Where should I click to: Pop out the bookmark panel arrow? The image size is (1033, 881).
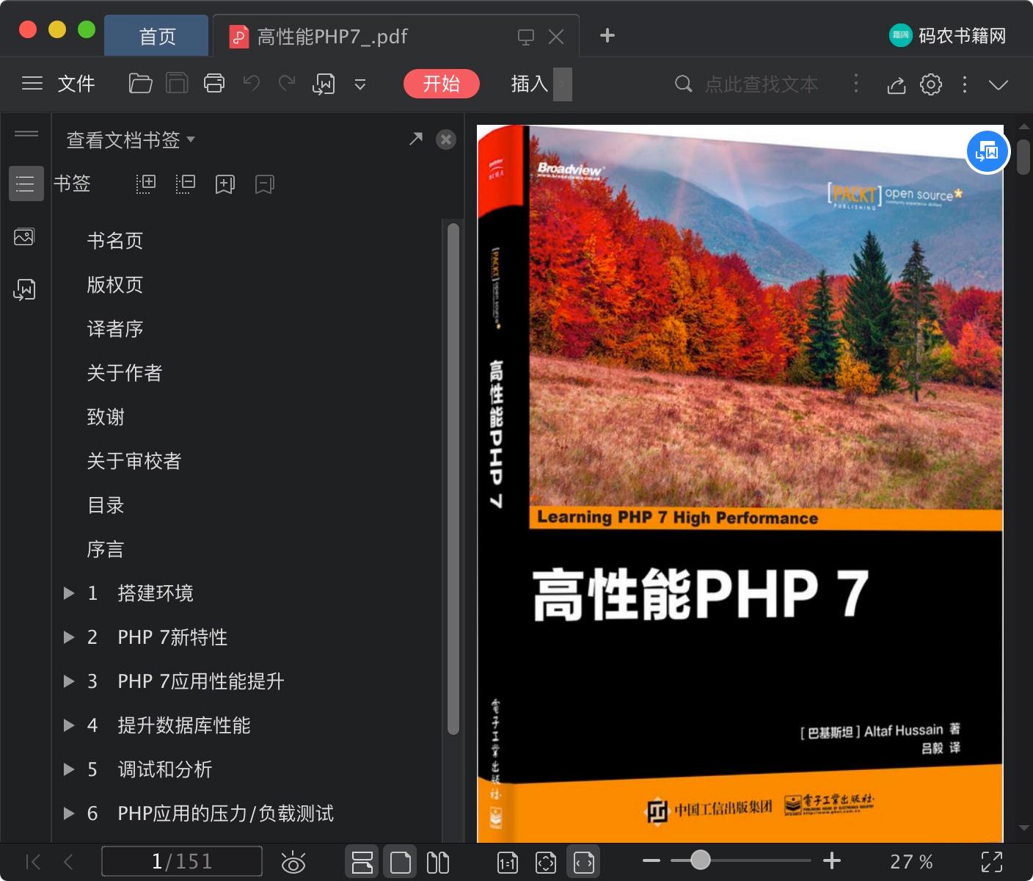416,139
